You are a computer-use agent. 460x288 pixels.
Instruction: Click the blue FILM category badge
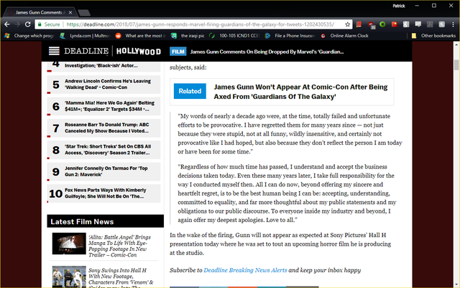coord(178,52)
